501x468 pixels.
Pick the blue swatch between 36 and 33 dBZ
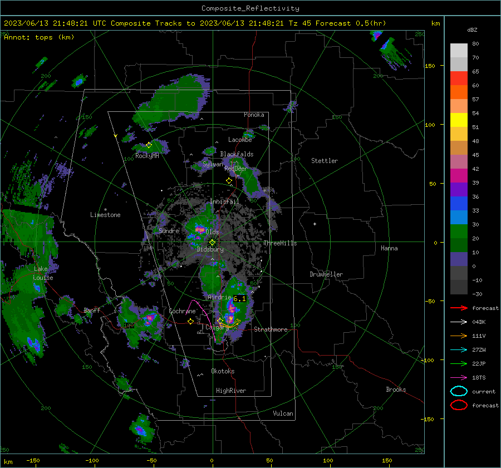point(459,204)
